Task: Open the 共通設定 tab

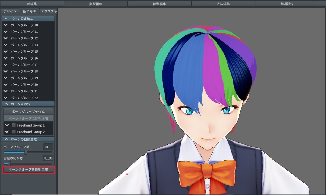Action: [287, 4]
